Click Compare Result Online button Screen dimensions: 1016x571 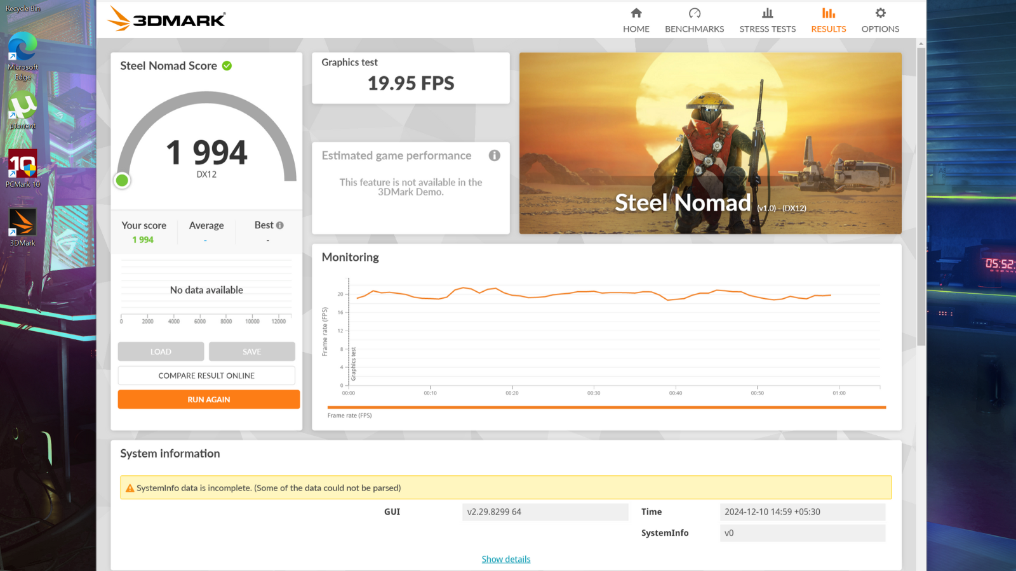[x=206, y=376]
